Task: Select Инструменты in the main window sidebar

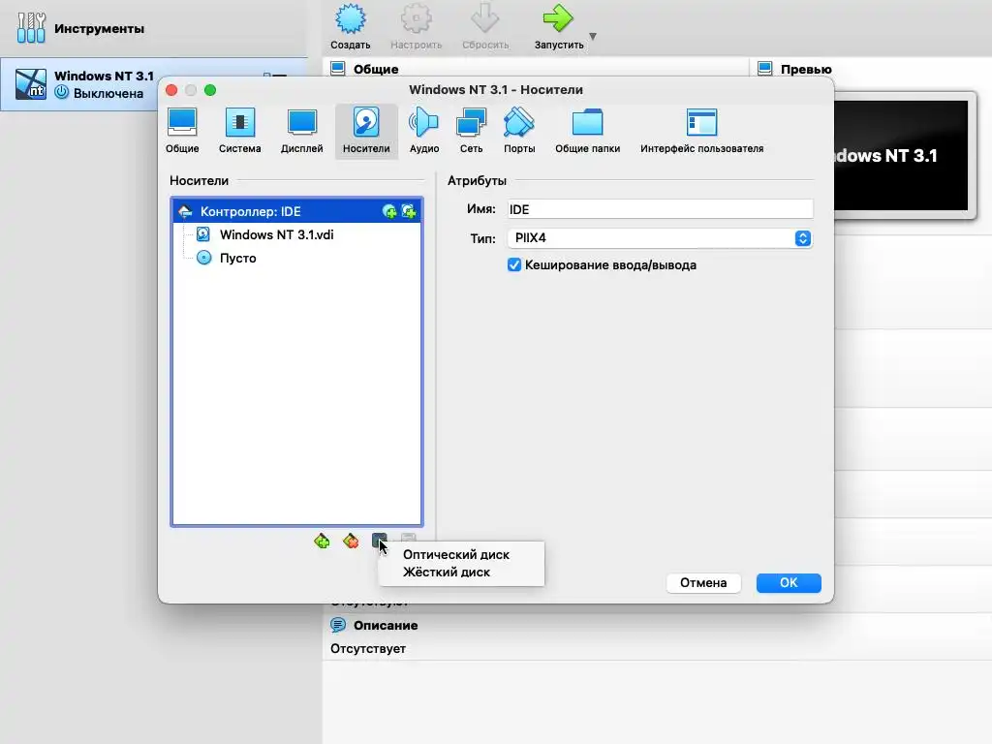Action: (154, 28)
